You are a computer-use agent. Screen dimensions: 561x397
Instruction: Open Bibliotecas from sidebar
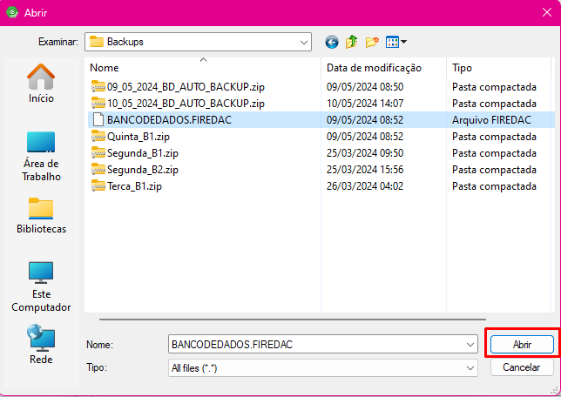[41, 217]
